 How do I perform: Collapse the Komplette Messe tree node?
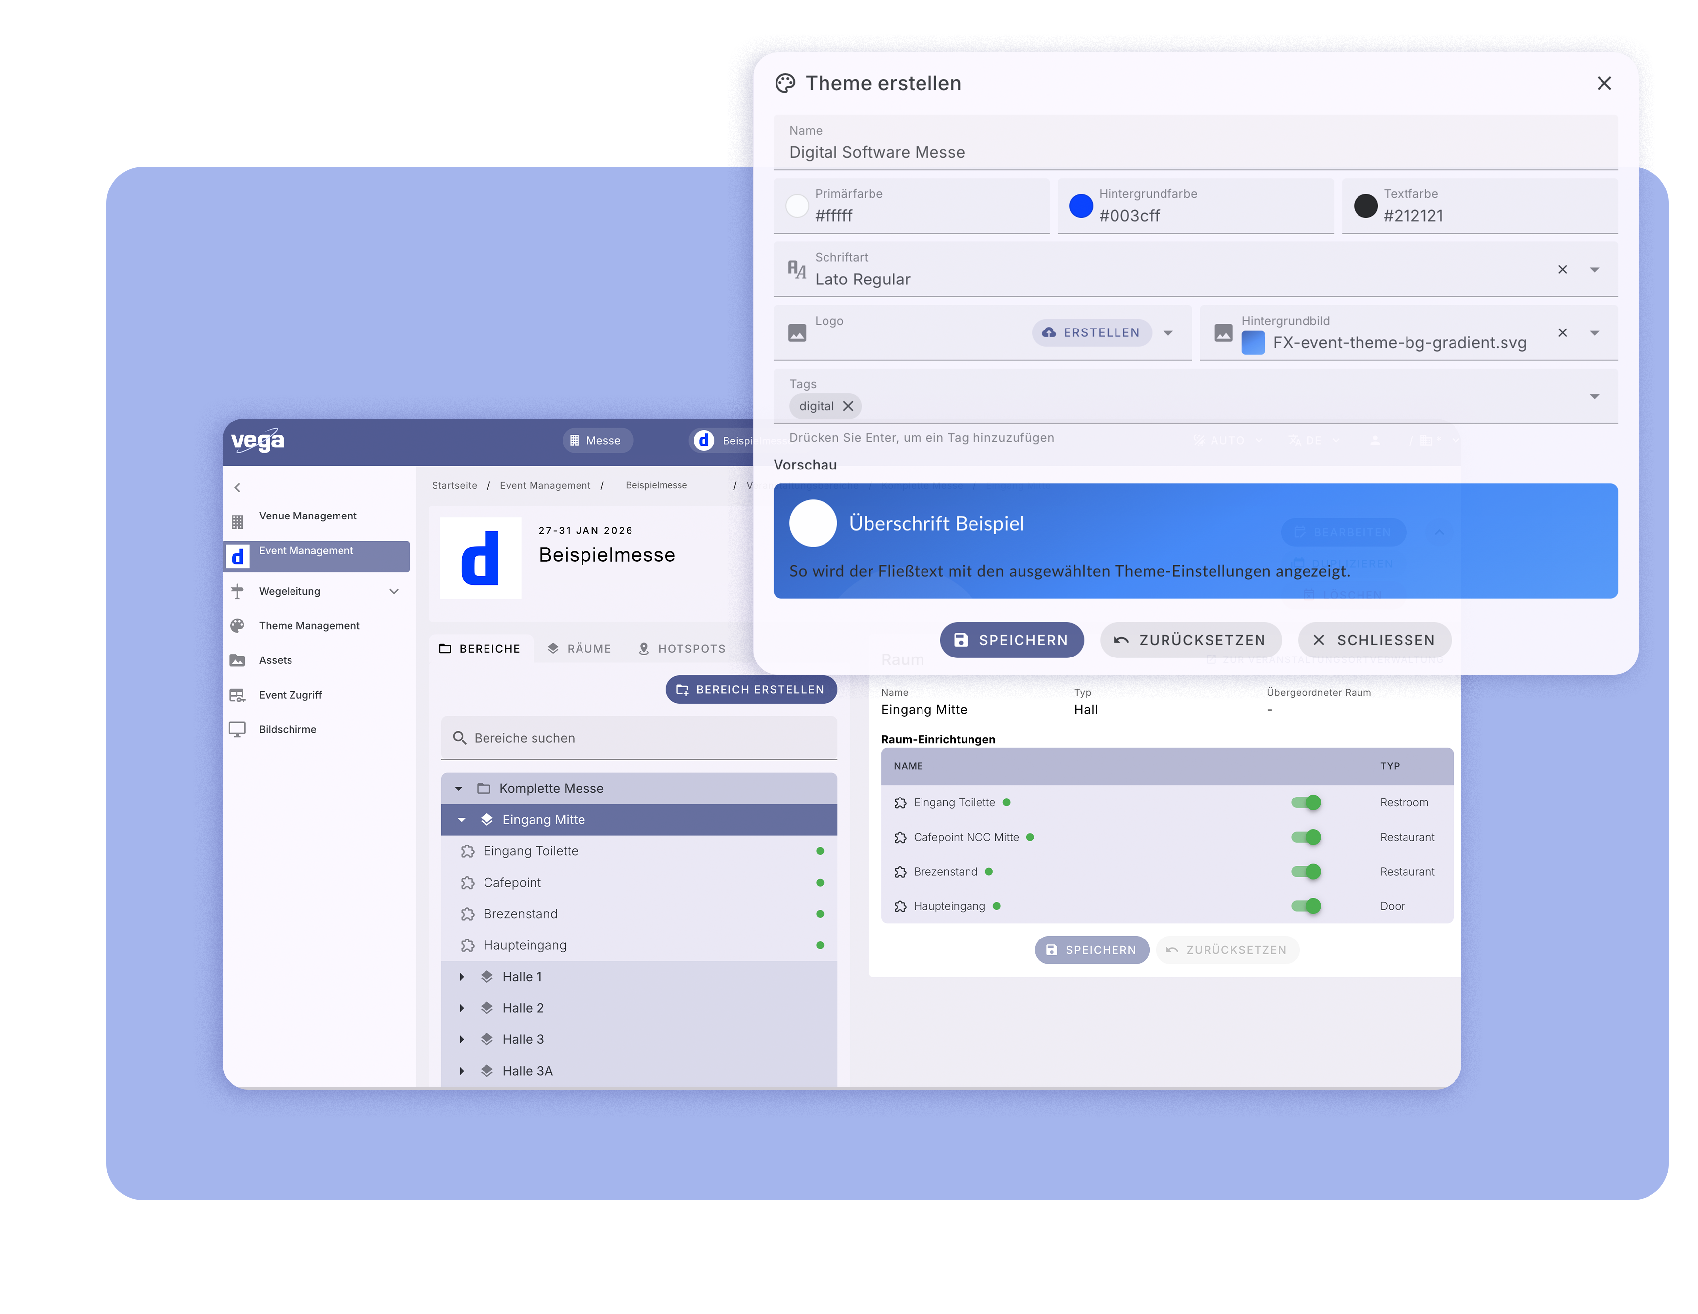(459, 789)
